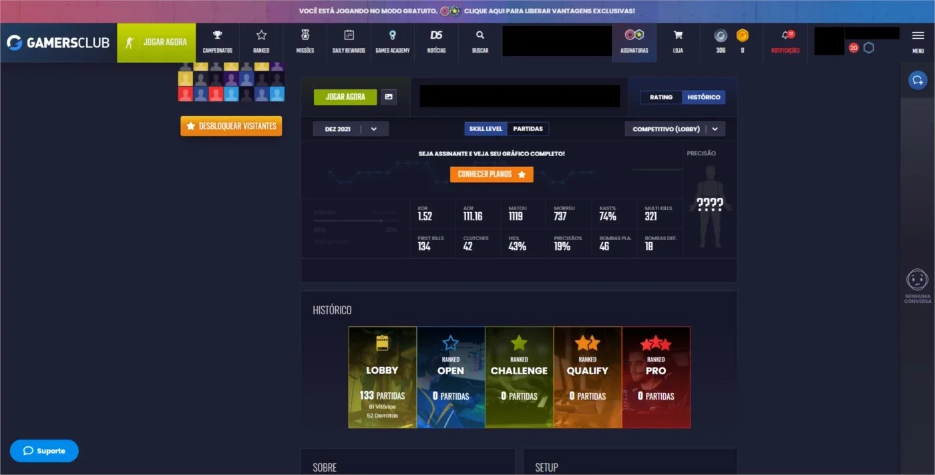Click the visitor avatars grid
Viewport: 935px width, 475px height.
pos(231,82)
